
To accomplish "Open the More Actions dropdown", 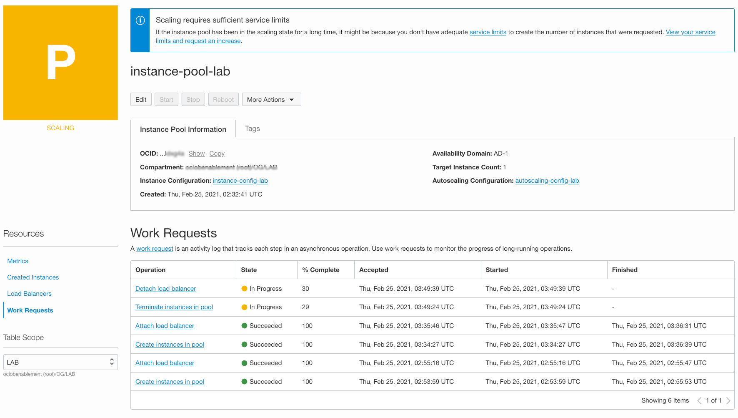I will tap(271, 100).
